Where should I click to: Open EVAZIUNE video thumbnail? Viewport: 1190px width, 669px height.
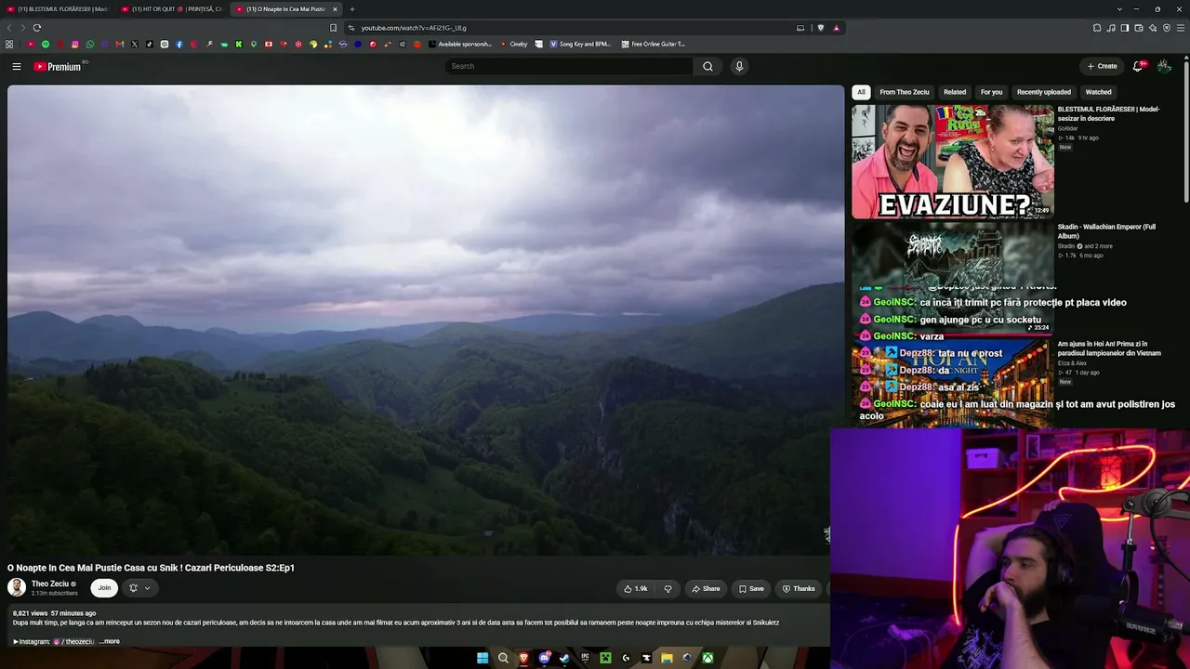pyautogui.click(x=953, y=162)
